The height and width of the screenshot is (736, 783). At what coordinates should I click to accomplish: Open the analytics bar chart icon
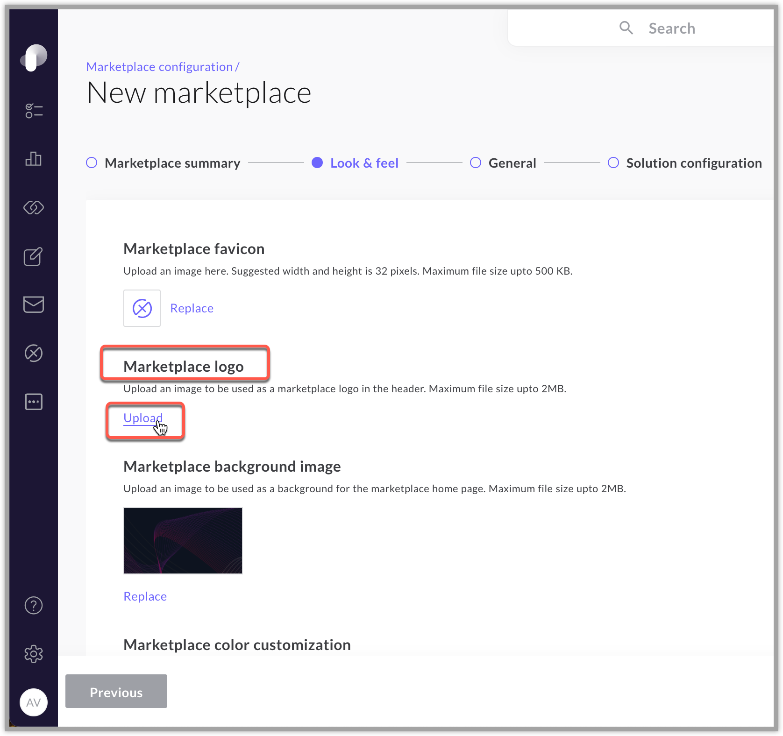[33, 159]
